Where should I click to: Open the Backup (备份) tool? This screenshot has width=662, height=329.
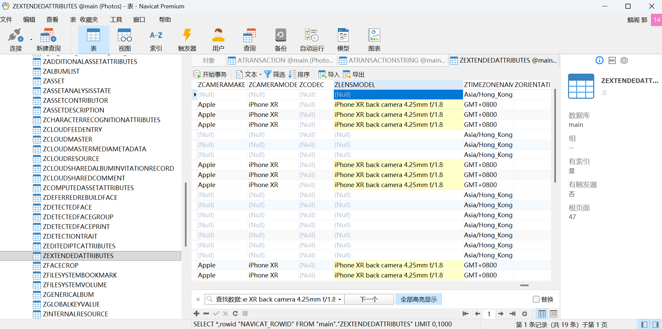click(x=281, y=35)
